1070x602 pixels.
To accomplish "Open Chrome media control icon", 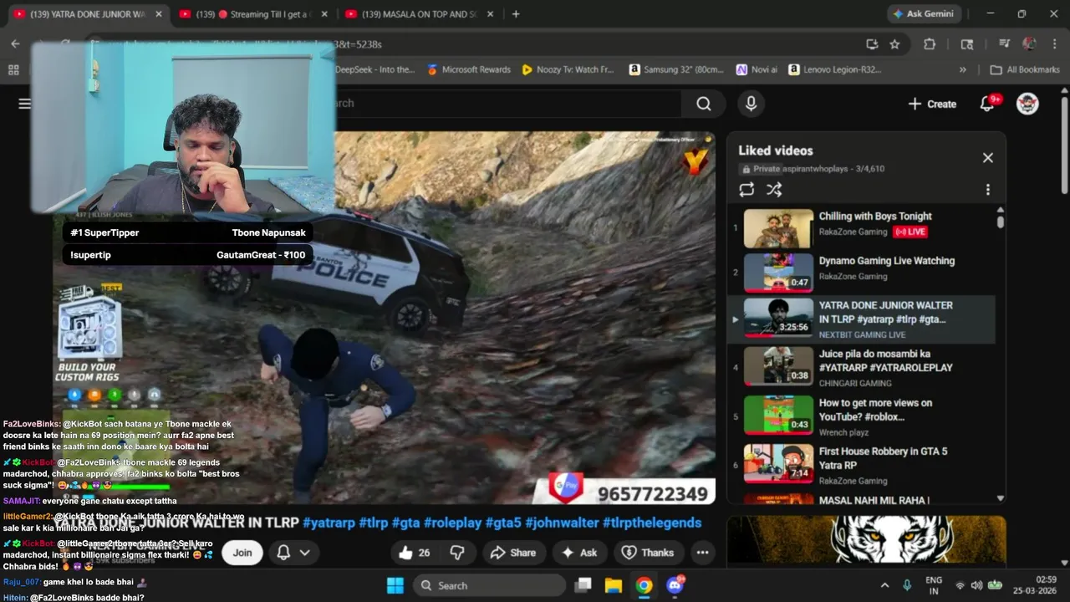I will tap(1004, 44).
